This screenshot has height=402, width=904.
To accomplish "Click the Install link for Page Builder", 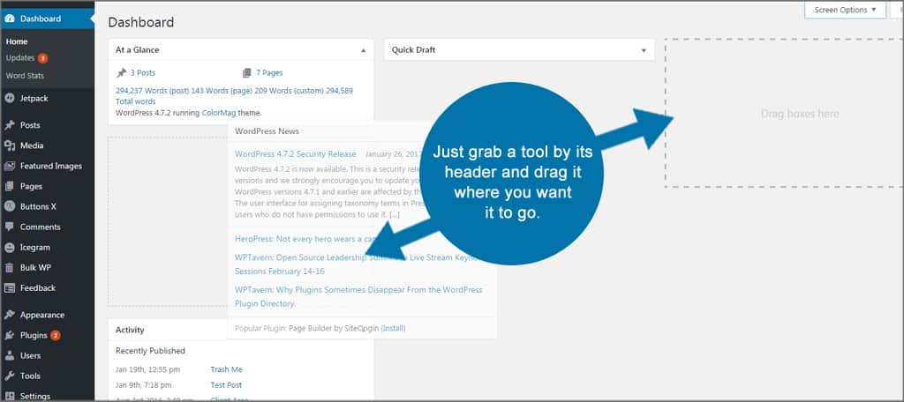I will 393,328.
